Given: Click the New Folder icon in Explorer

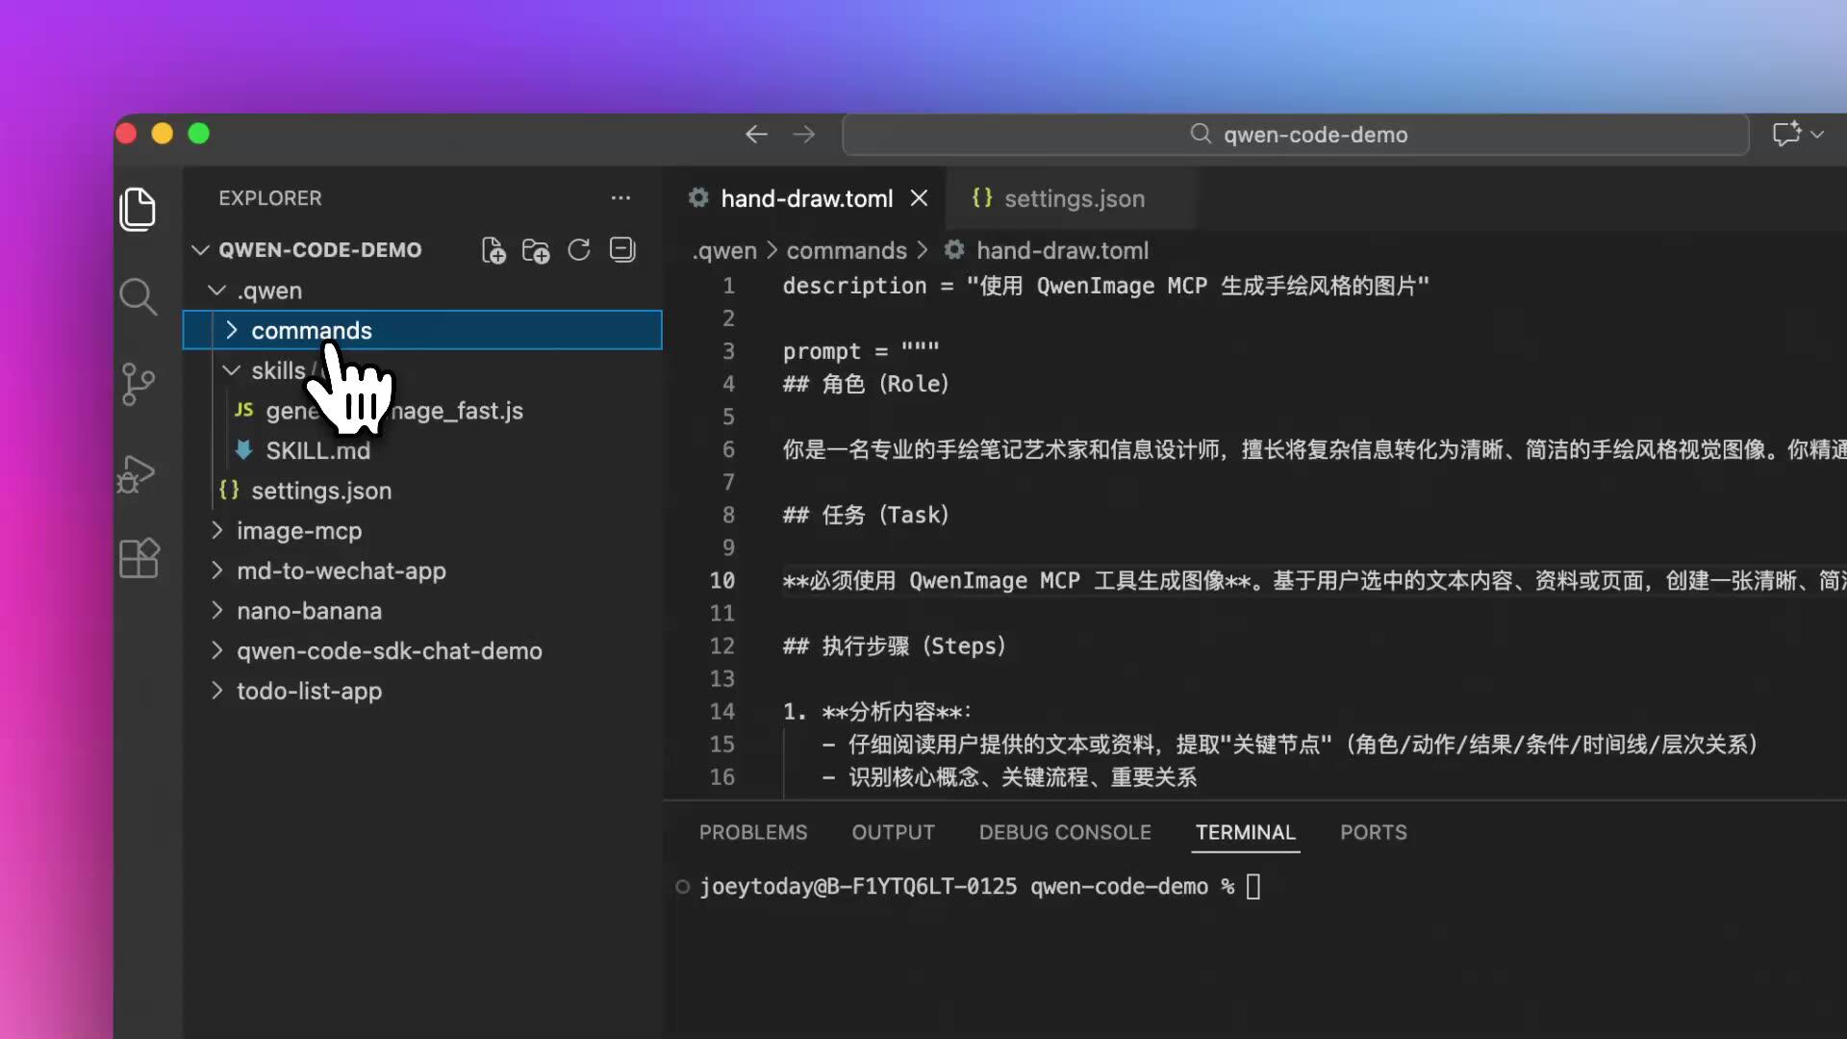Looking at the screenshot, I should click(536, 250).
